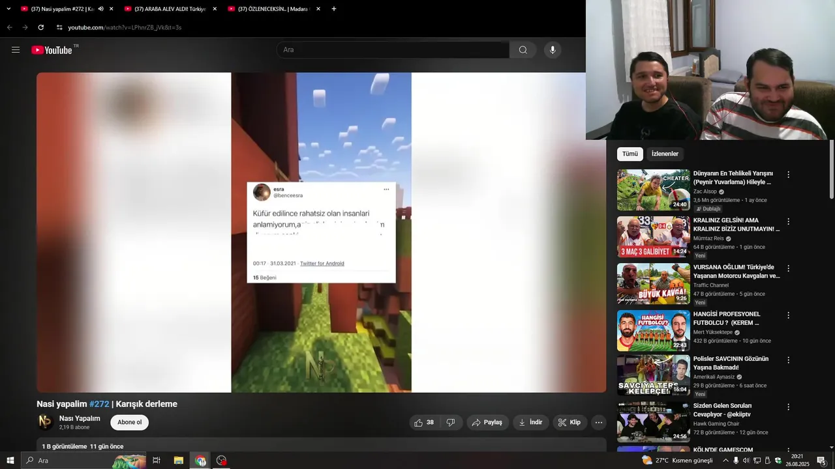
Task: Select the İzlenenler filter chip
Action: [x=665, y=154]
